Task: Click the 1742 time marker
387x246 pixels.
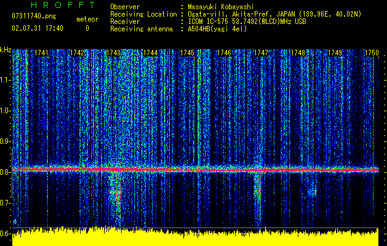Action: click(78, 53)
